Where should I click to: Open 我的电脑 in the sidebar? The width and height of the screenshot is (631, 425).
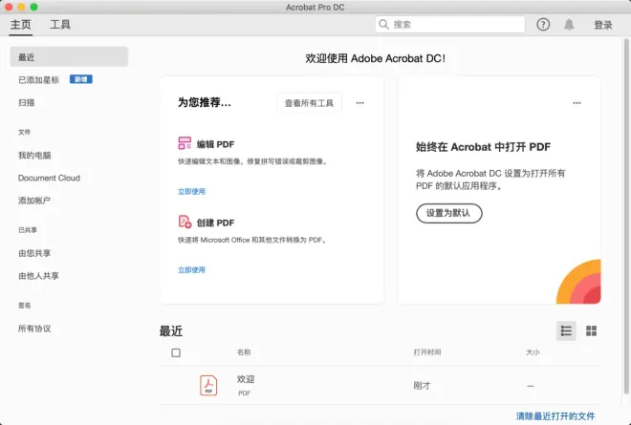tap(34, 156)
